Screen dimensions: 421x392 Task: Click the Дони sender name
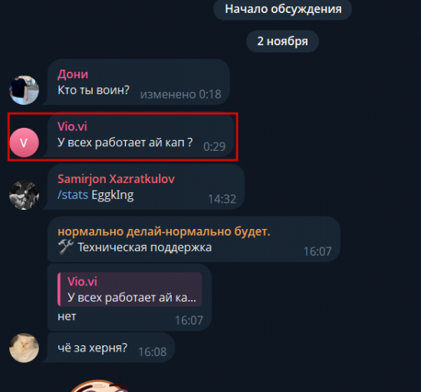pos(73,74)
